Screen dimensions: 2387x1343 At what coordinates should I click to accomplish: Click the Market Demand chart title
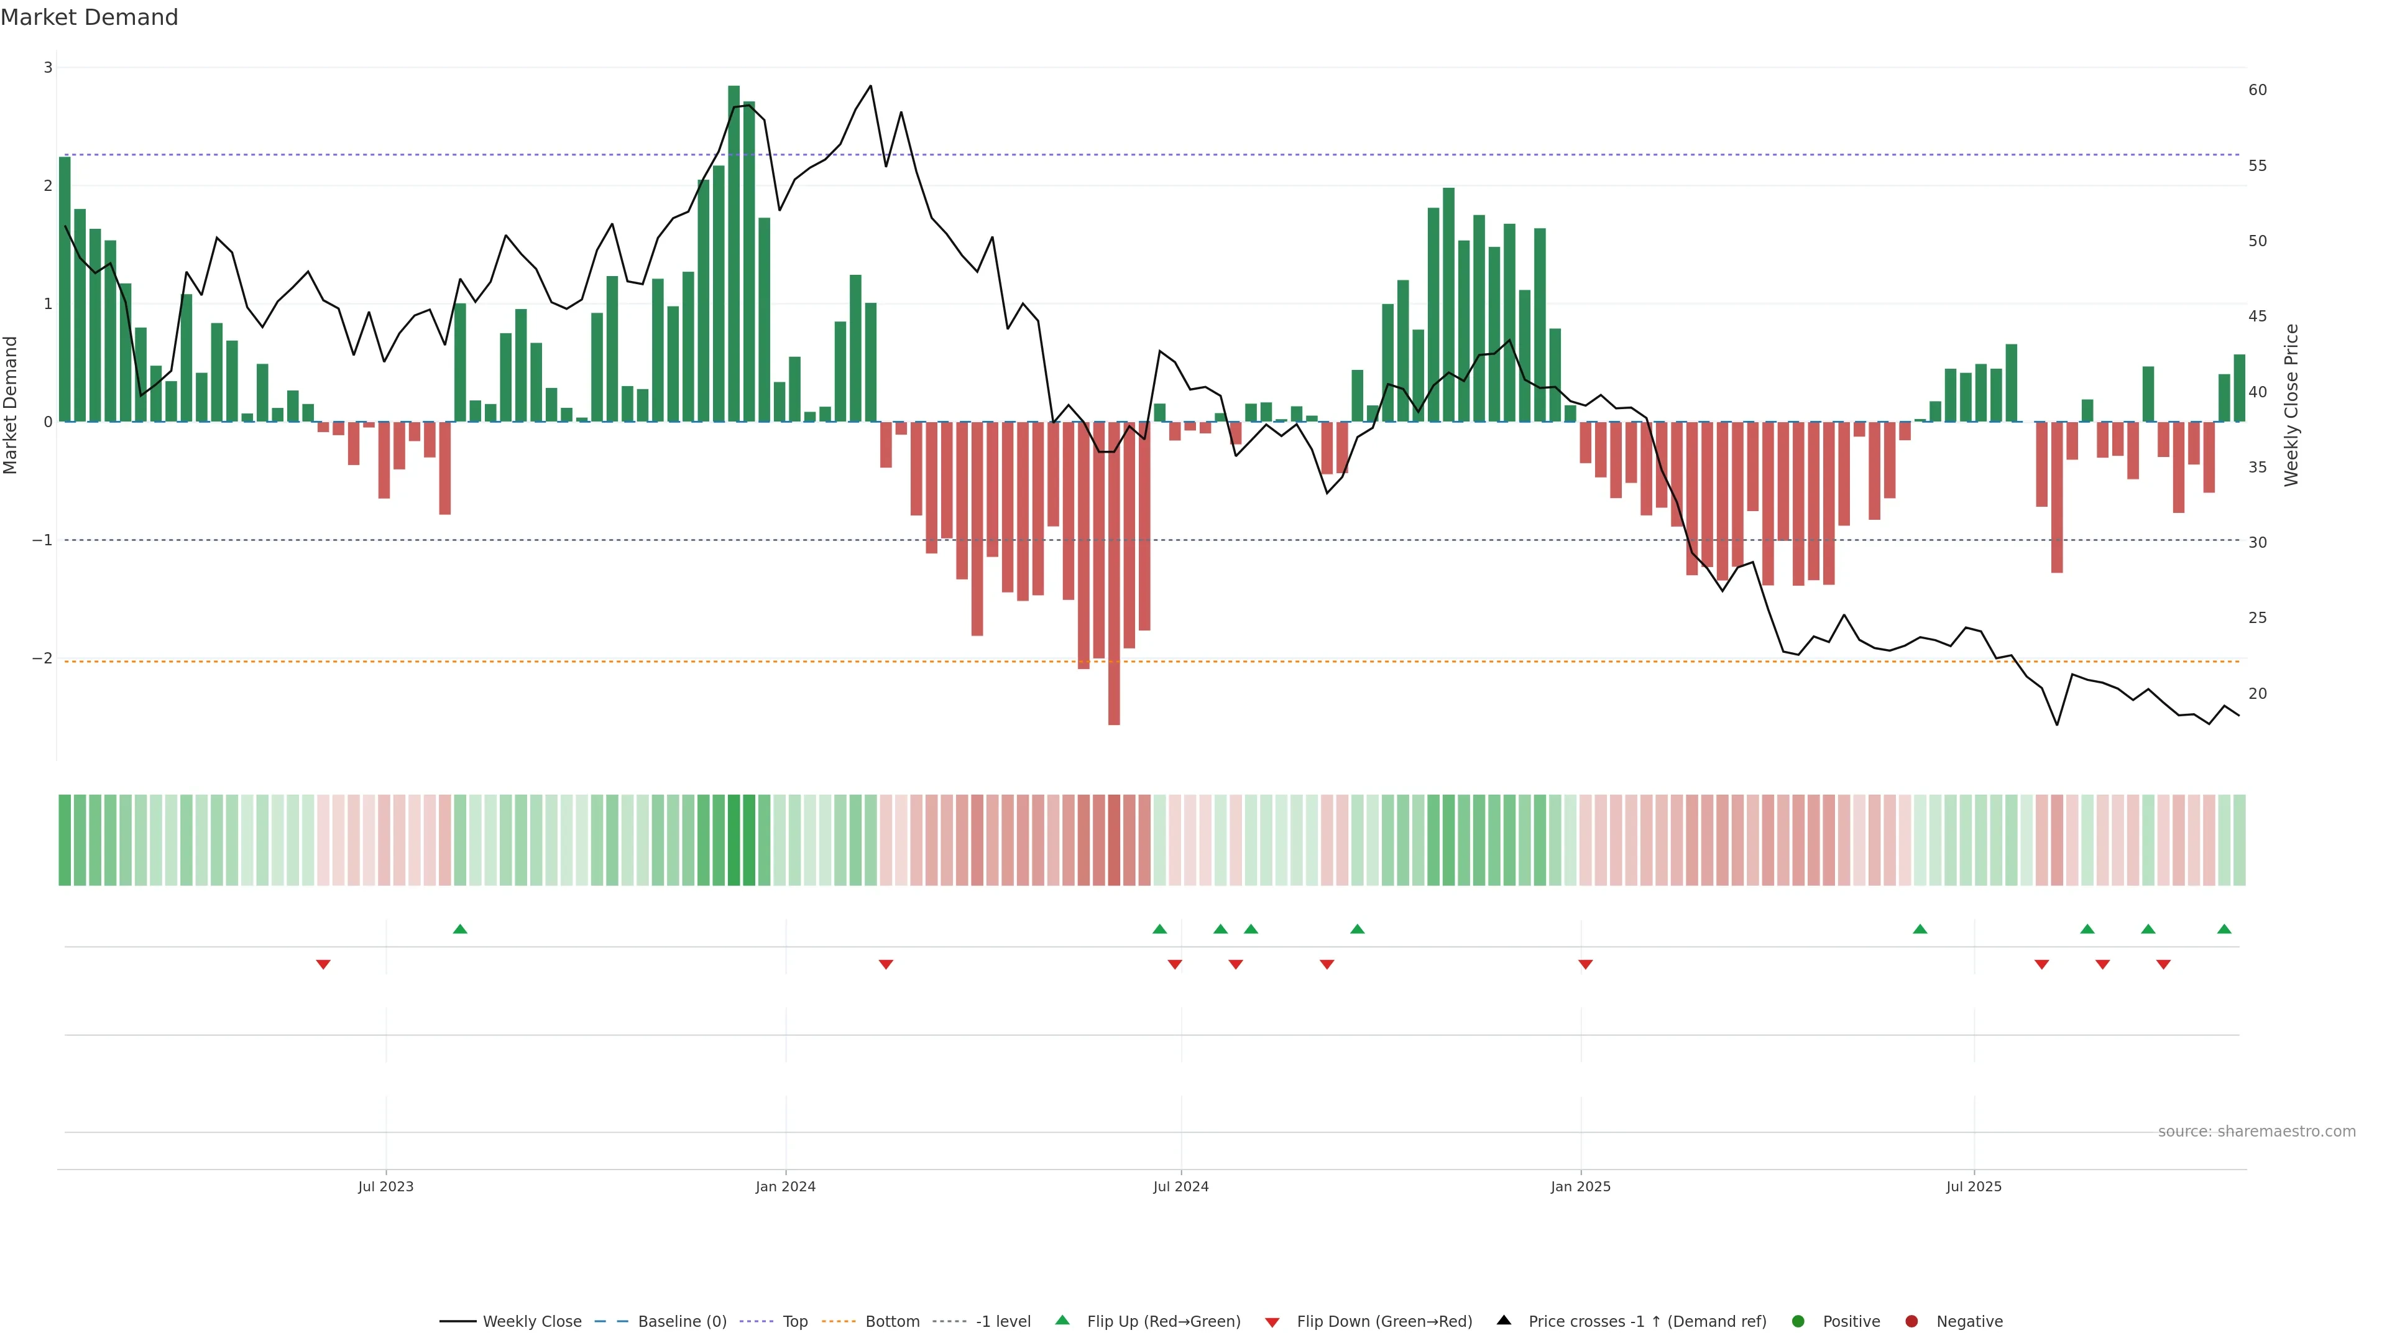click(89, 17)
